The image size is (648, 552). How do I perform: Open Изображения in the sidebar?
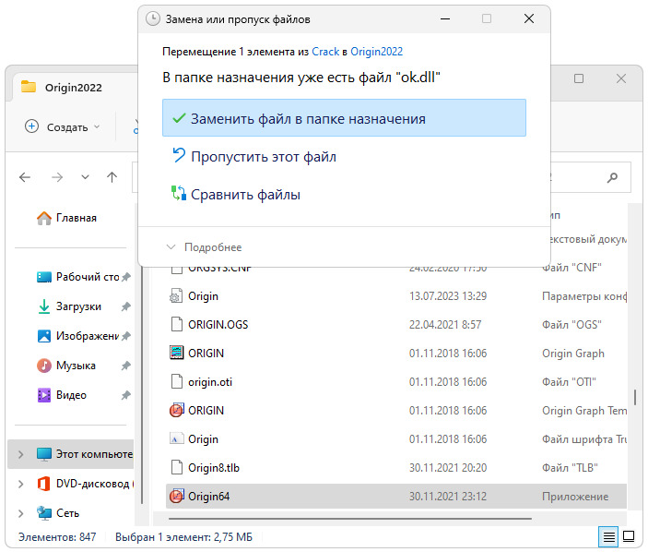tap(77, 336)
